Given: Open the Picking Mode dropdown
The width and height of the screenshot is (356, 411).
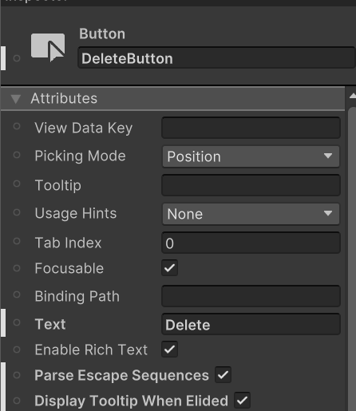Looking at the screenshot, I should click(x=251, y=156).
